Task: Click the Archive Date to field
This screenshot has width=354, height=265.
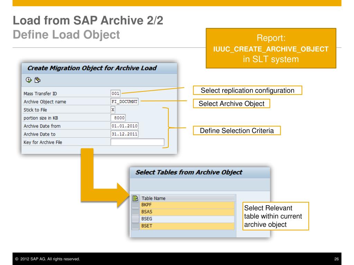Action: (124, 134)
